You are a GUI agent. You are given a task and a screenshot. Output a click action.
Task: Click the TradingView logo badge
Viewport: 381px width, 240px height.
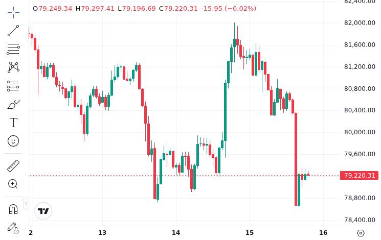(x=43, y=211)
